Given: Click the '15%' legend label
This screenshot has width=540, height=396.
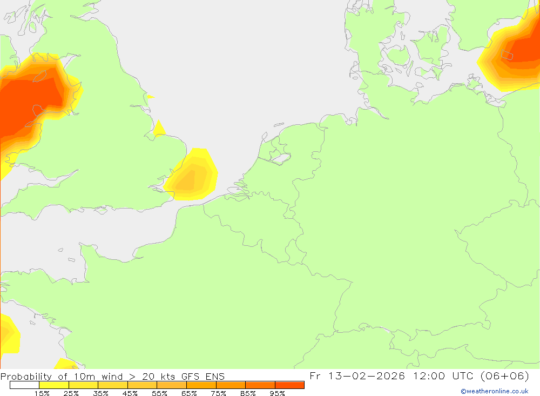Looking at the screenshot, I should tap(42, 393).
